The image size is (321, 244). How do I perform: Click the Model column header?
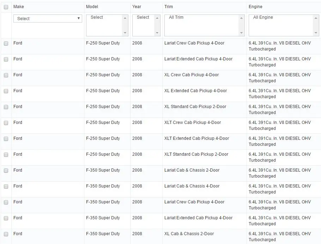(x=92, y=7)
